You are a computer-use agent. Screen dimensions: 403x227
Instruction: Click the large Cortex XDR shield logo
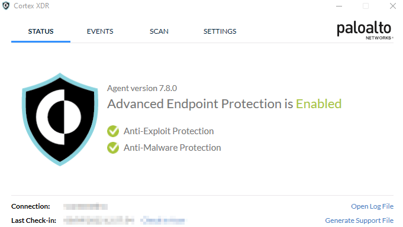coord(60,119)
